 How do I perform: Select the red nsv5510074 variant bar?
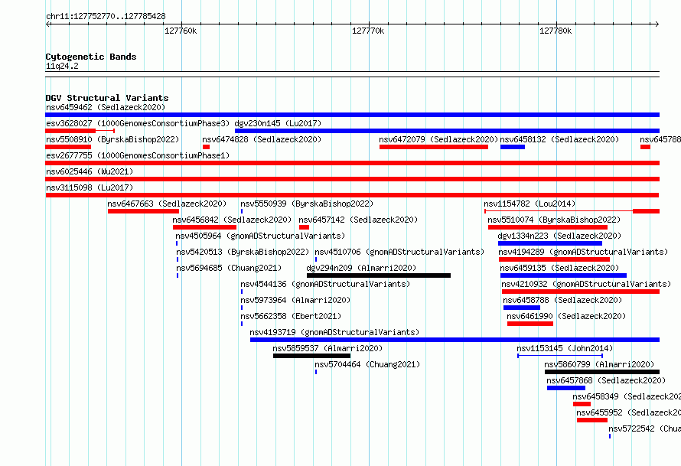coord(548,227)
